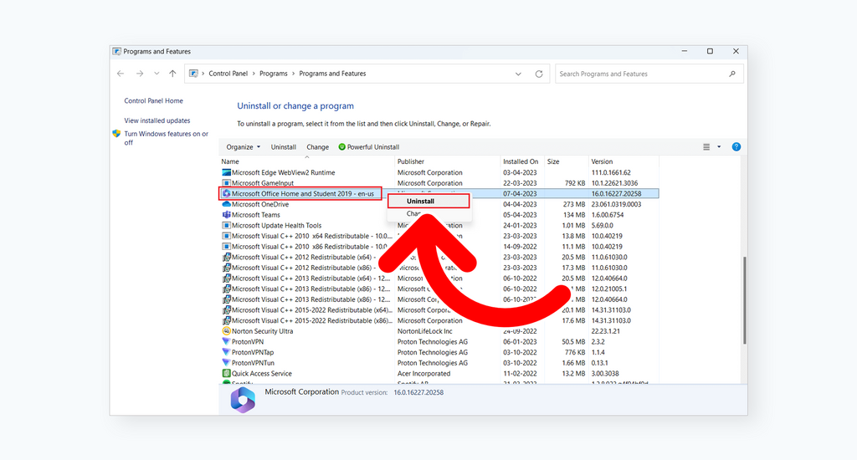
Task: Click Turn Windows features shield icon
Action: pos(116,134)
